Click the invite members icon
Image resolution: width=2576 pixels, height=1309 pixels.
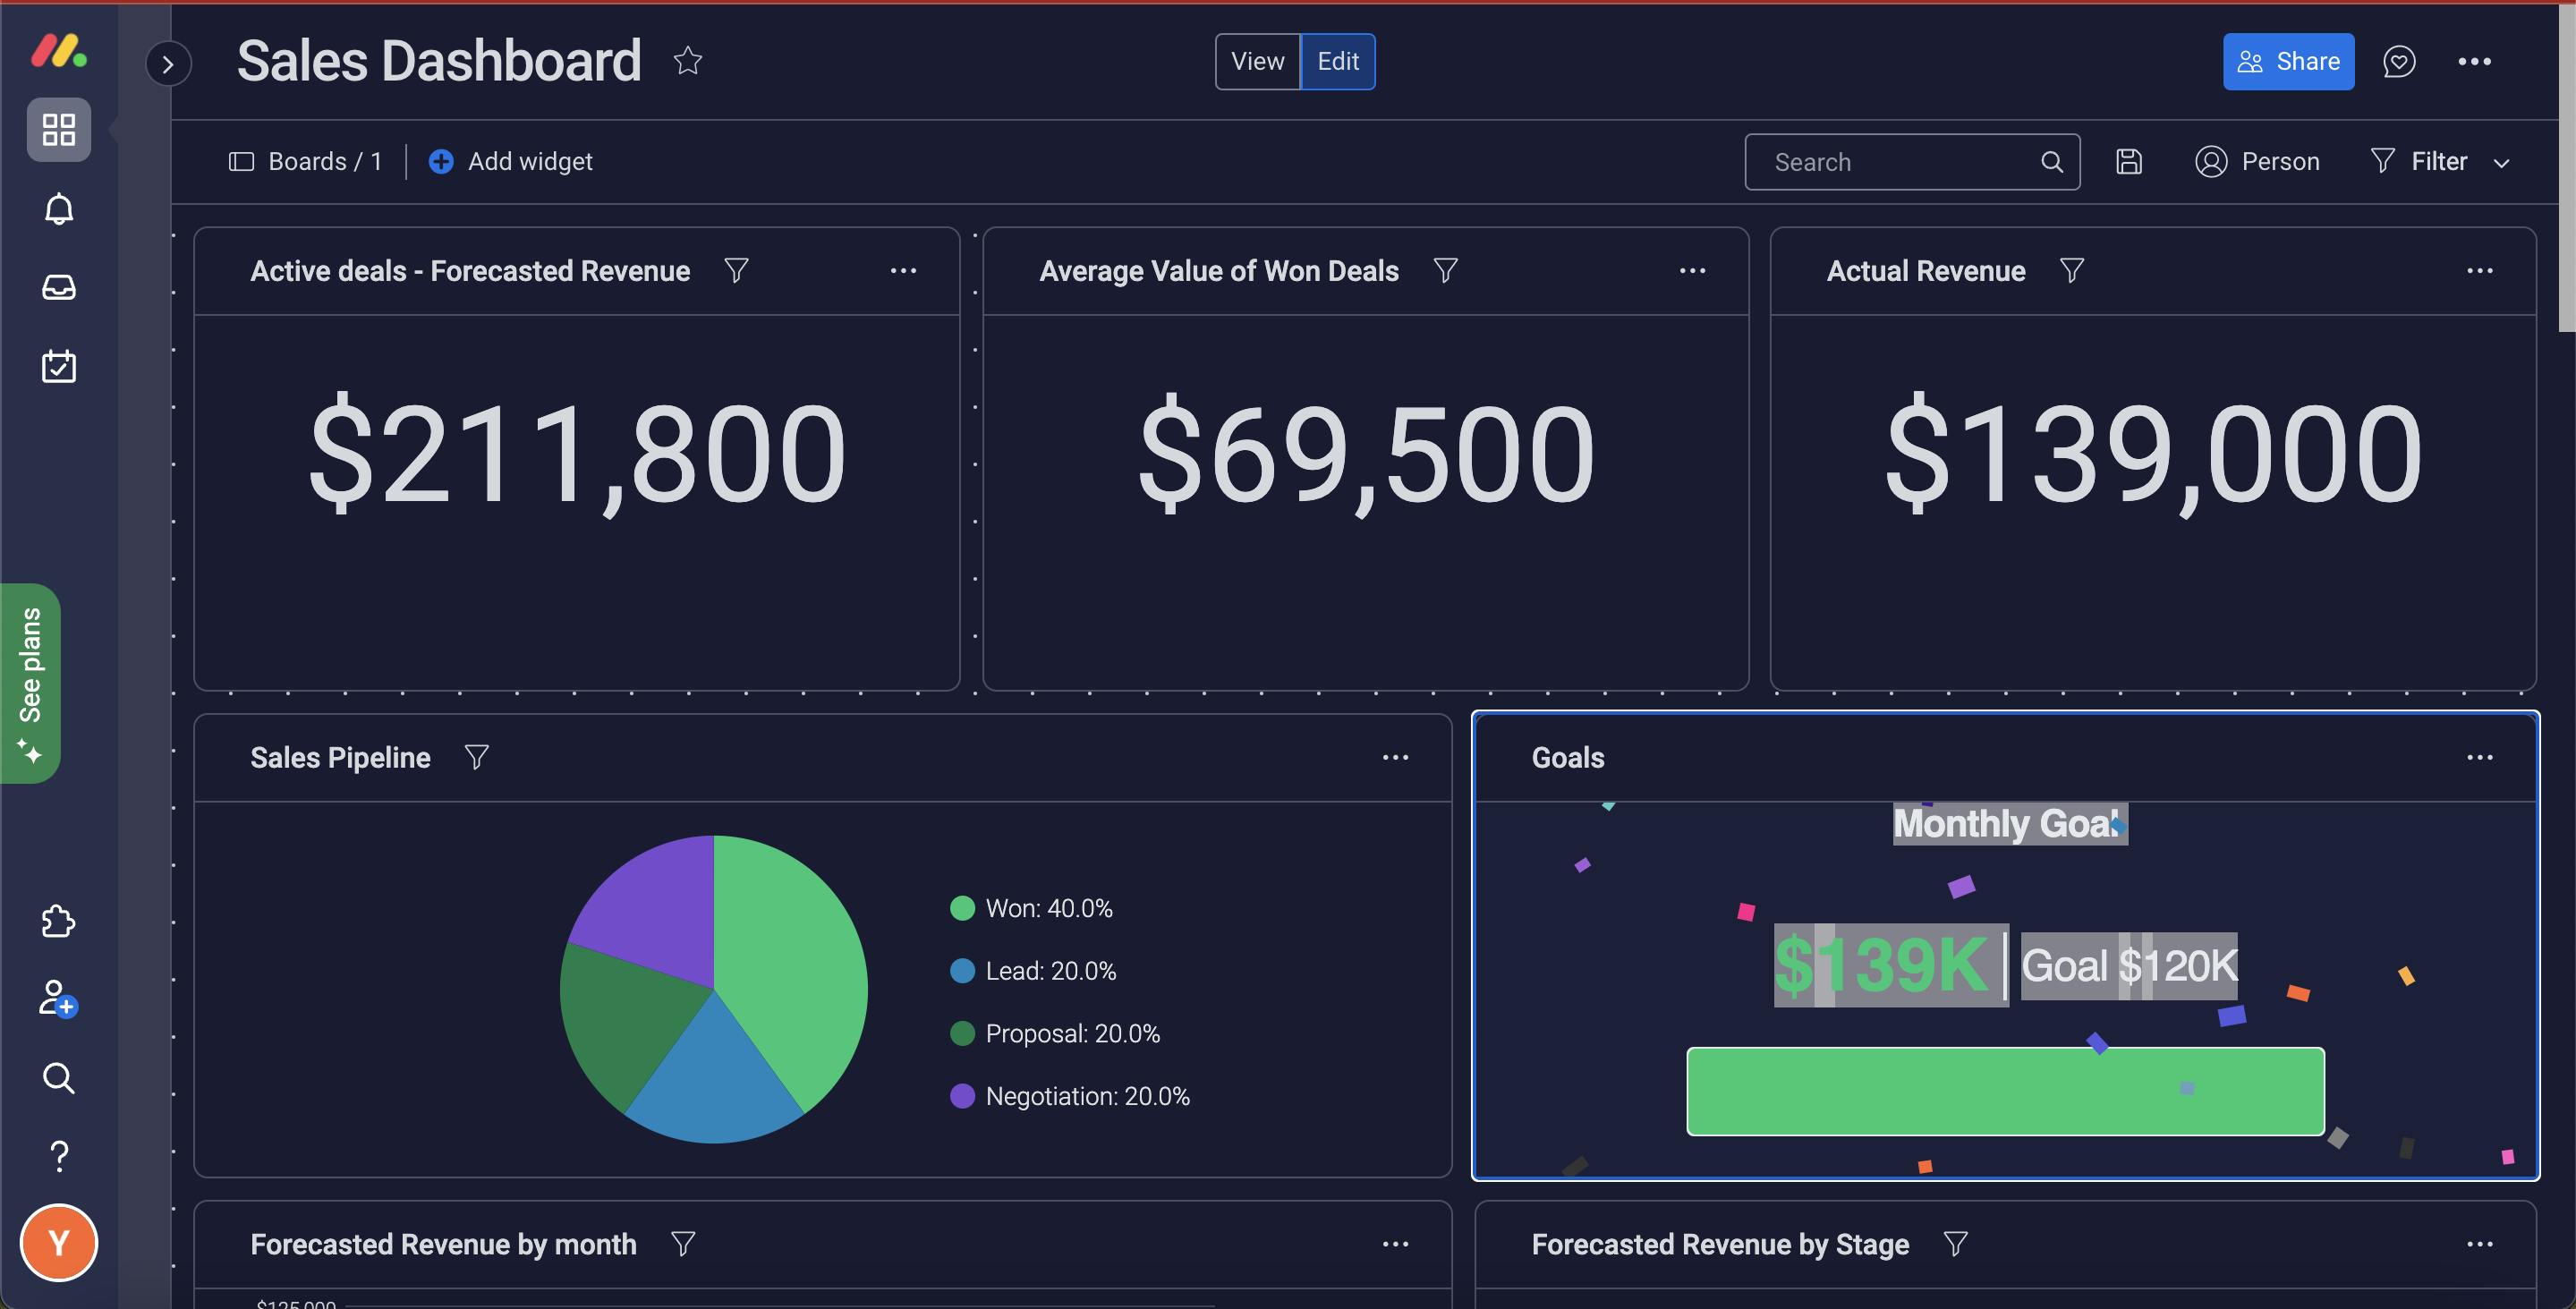click(x=57, y=998)
